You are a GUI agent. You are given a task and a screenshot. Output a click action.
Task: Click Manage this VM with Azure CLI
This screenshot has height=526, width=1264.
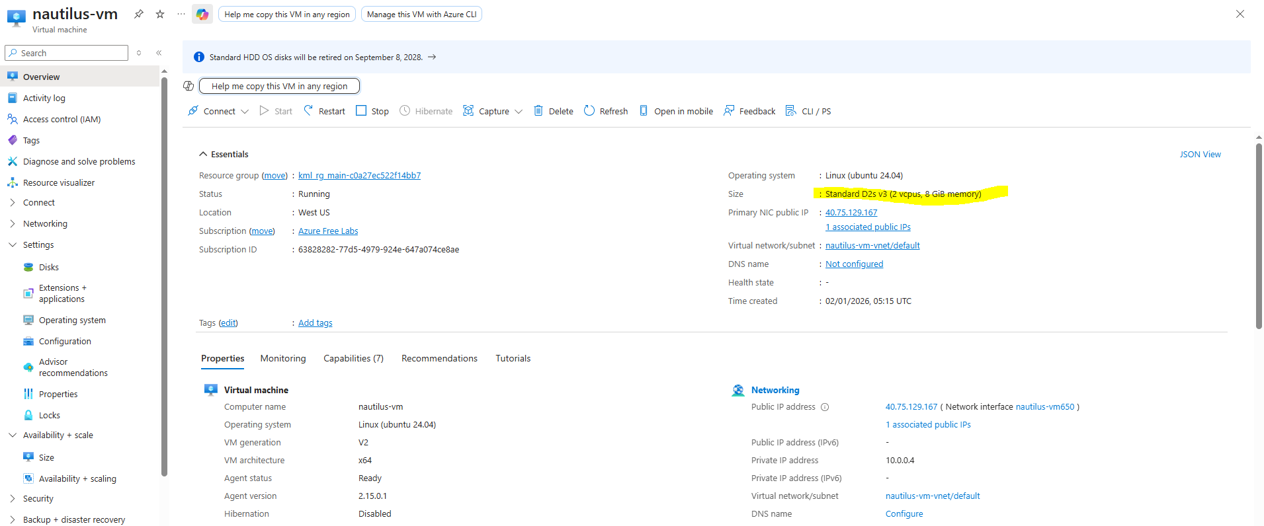pyautogui.click(x=421, y=14)
